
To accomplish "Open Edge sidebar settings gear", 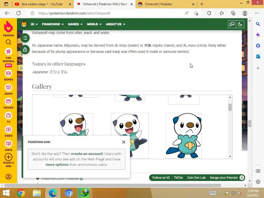I will point(258,182).
